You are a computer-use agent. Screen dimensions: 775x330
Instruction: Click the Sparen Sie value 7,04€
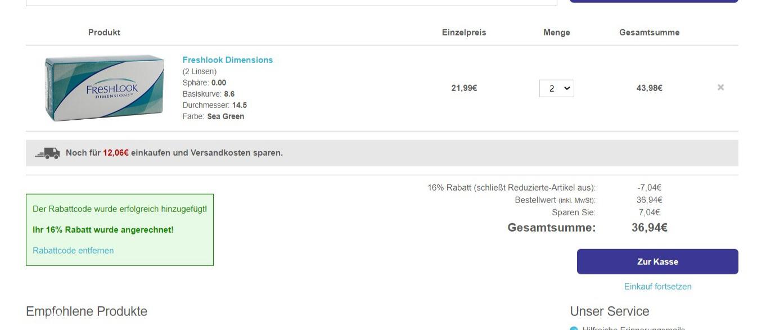tap(650, 213)
